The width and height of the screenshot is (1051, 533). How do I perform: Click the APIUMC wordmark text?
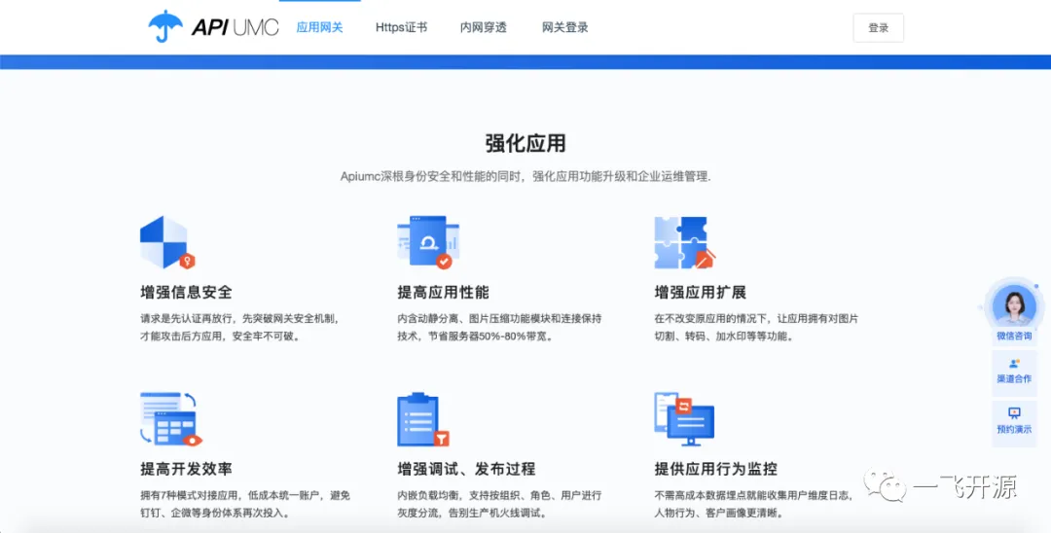click(x=236, y=27)
